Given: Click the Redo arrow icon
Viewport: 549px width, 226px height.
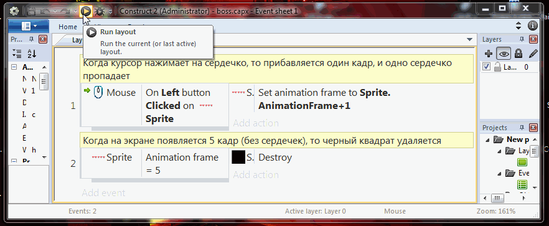Looking at the screenshot, I should (65, 12).
